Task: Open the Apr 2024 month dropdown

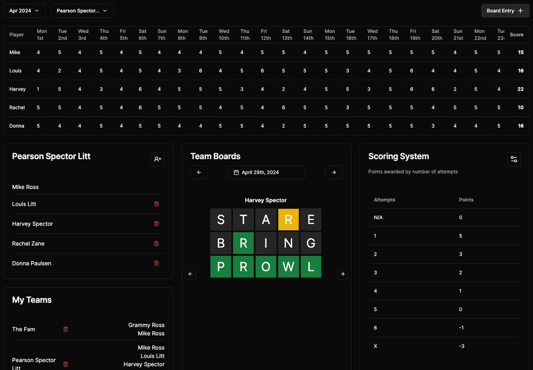Action: tap(24, 11)
